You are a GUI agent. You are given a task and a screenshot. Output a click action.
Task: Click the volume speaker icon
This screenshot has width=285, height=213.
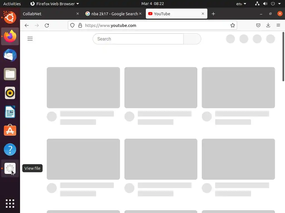pos(265,4)
